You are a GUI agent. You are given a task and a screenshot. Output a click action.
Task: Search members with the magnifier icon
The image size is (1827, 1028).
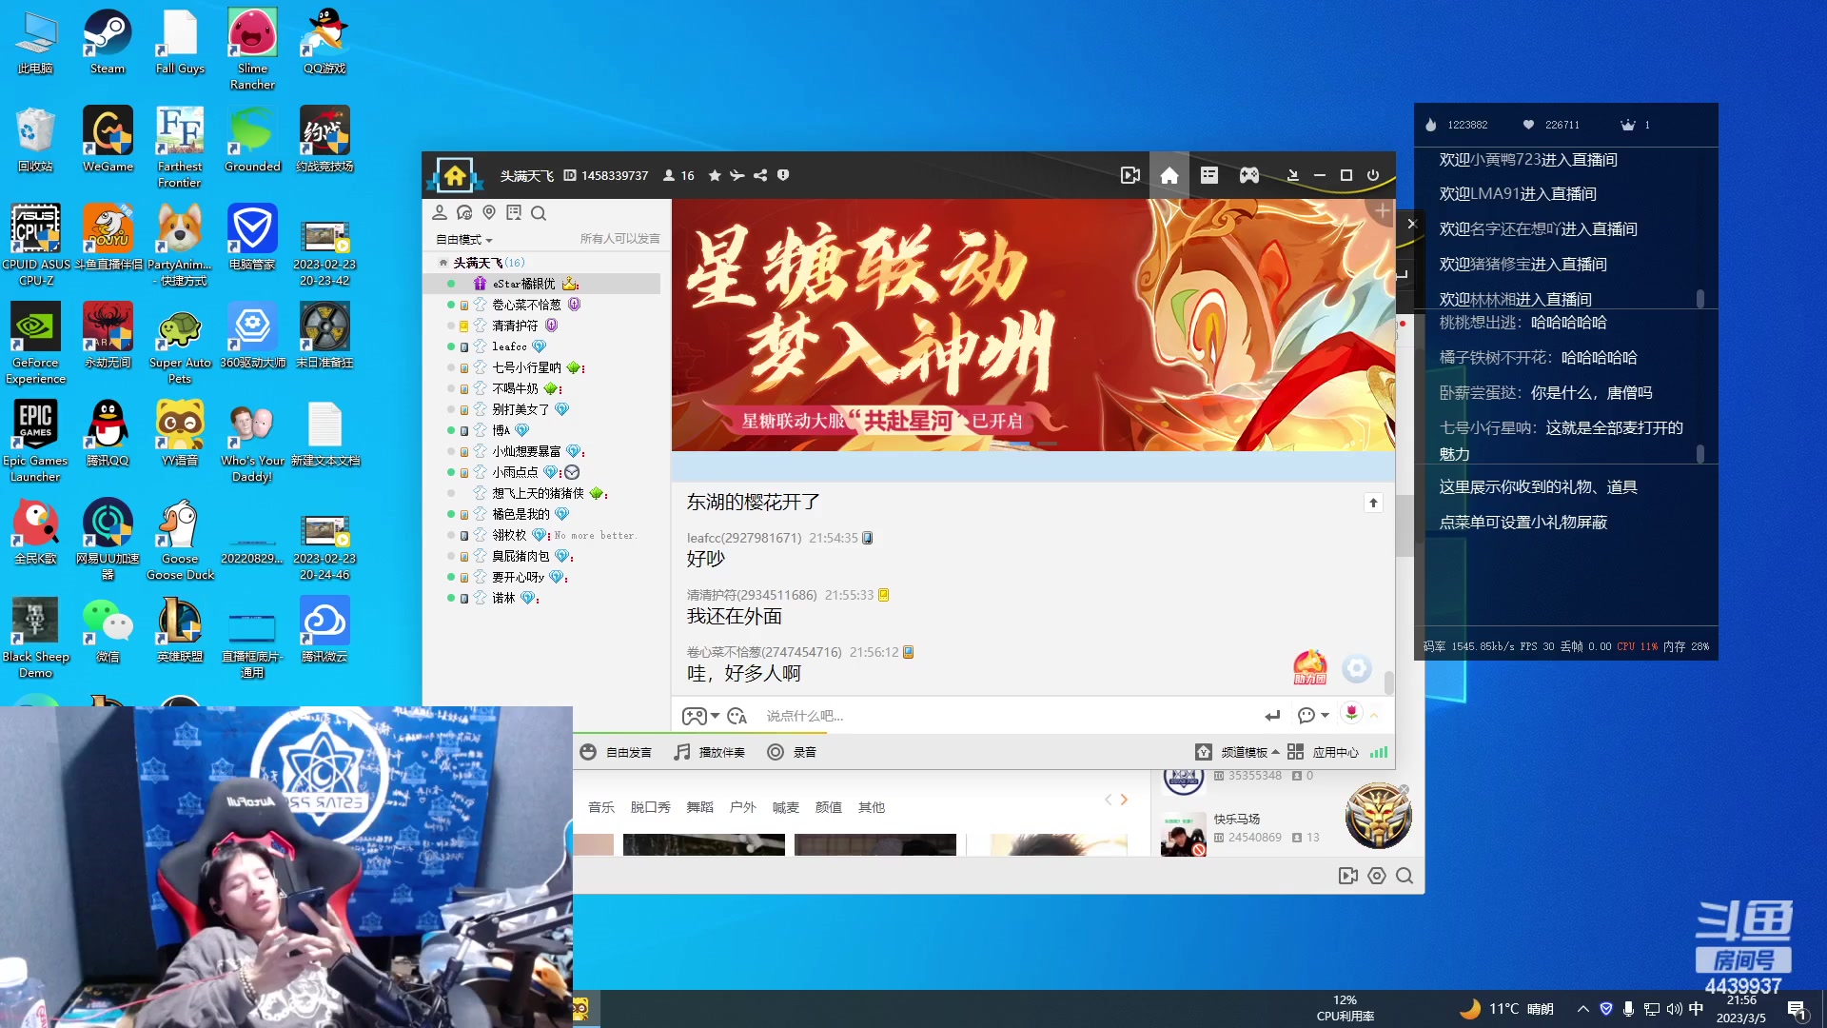(539, 213)
